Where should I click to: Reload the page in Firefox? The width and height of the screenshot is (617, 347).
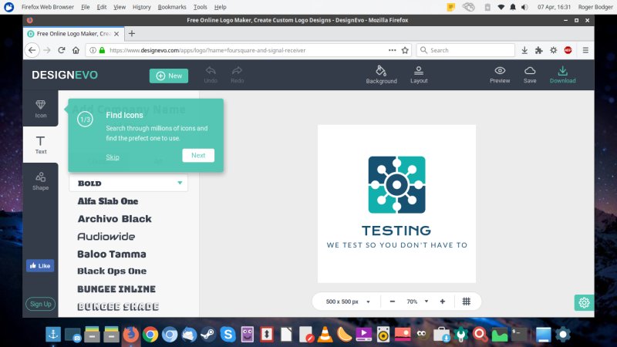[x=62, y=50]
